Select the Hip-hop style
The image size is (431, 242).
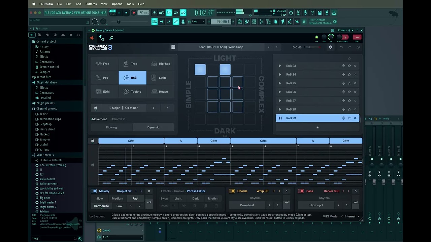click(x=161, y=64)
